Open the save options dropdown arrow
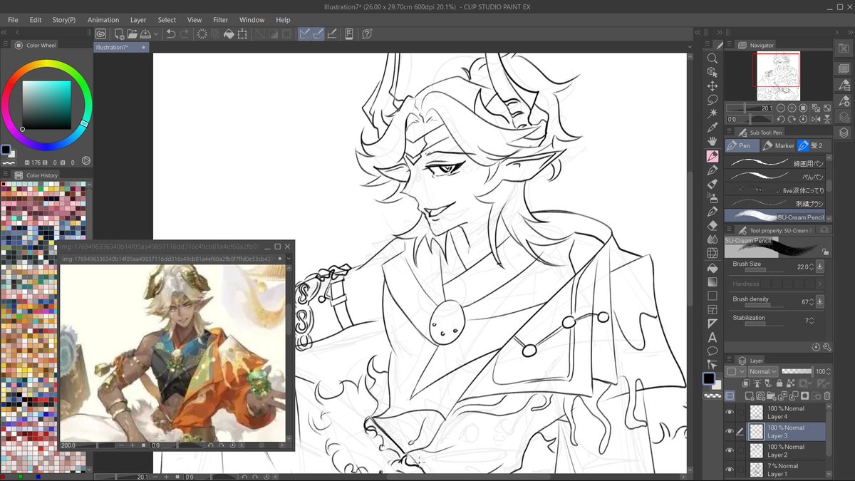Image resolution: width=855 pixels, height=481 pixels. (x=155, y=33)
